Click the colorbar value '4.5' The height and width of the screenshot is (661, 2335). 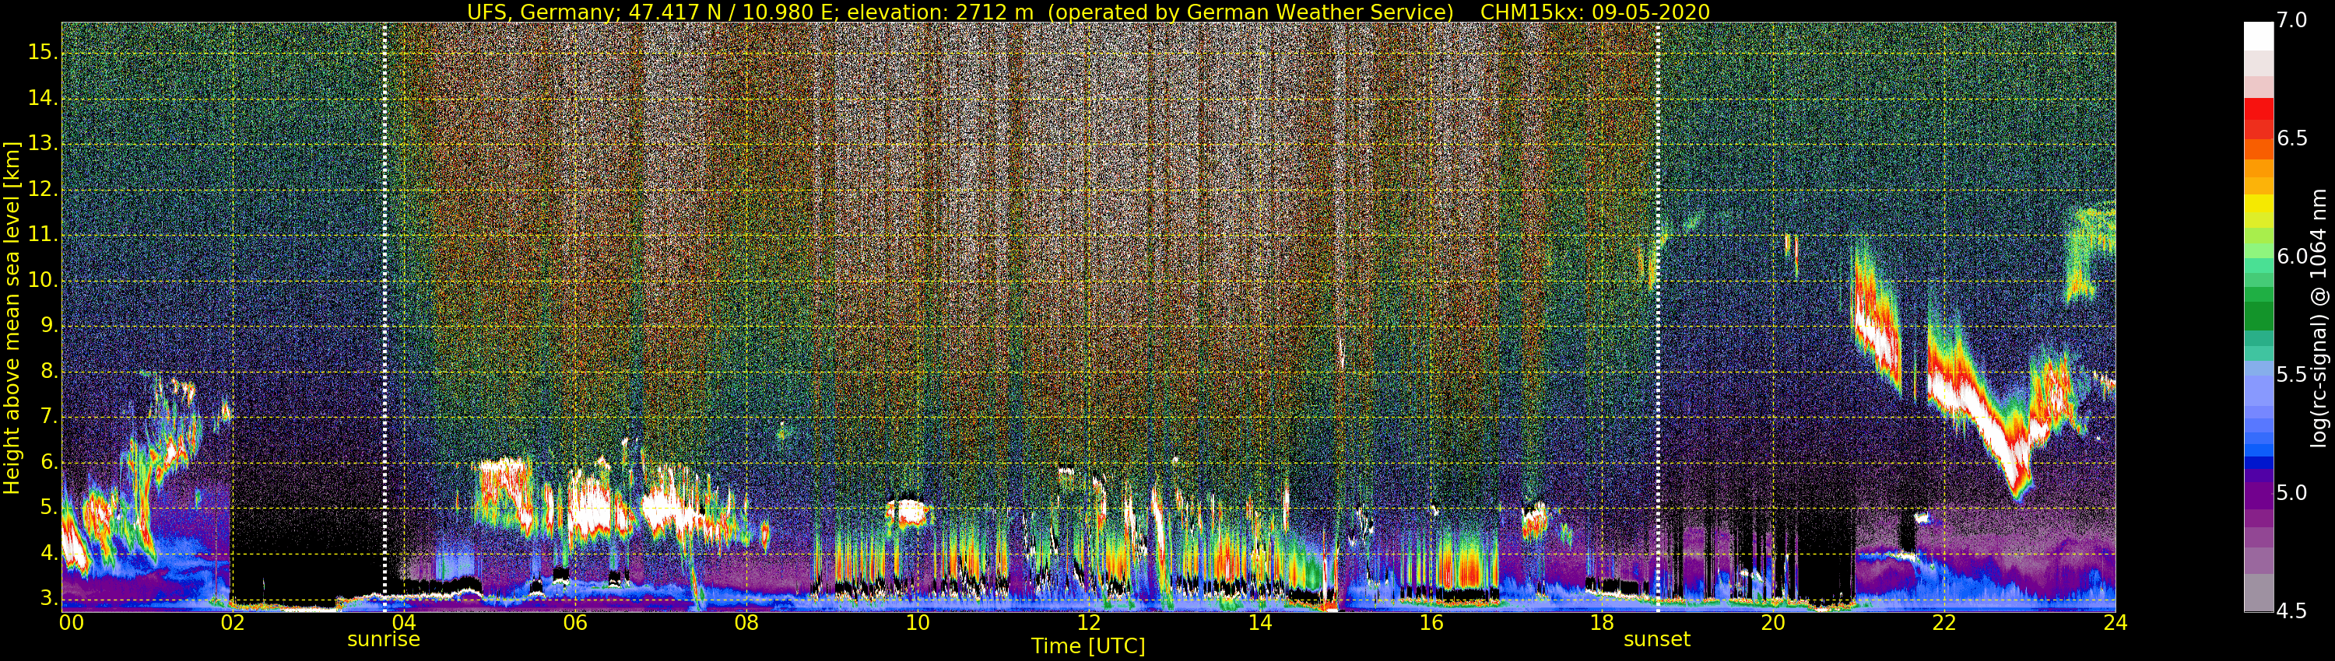2291,611
